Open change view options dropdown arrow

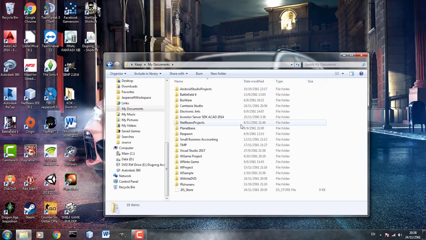pyautogui.click(x=343, y=74)
